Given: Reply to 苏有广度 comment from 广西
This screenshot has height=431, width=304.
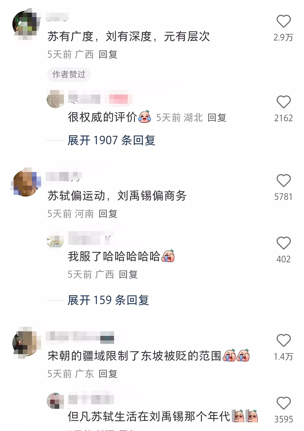Looking at the screenshot, I should [108, 54].
